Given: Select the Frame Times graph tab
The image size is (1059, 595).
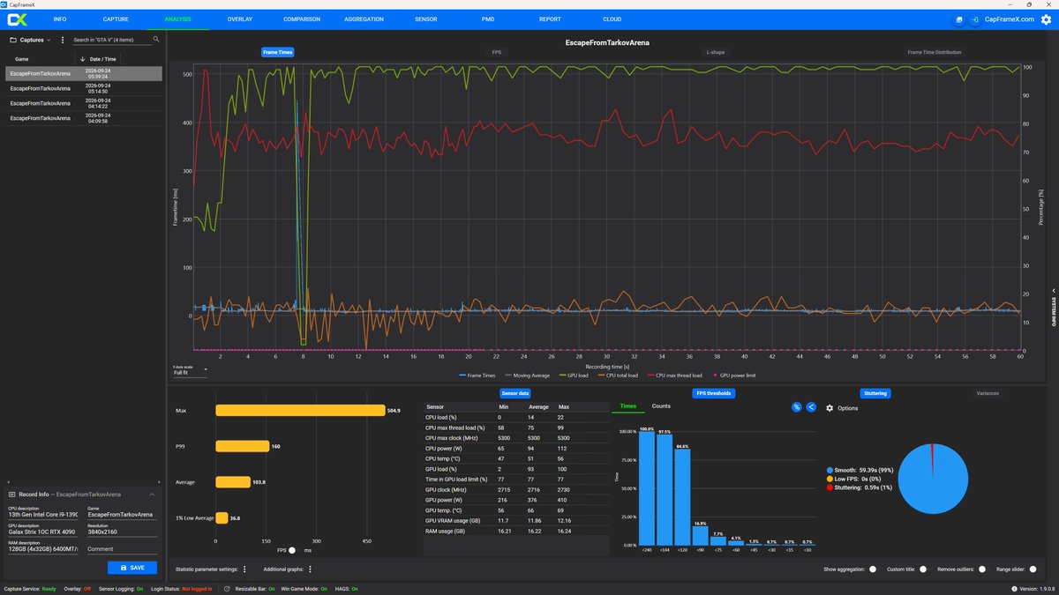Looking at the screenshot, I should click(x=278, y=52).
